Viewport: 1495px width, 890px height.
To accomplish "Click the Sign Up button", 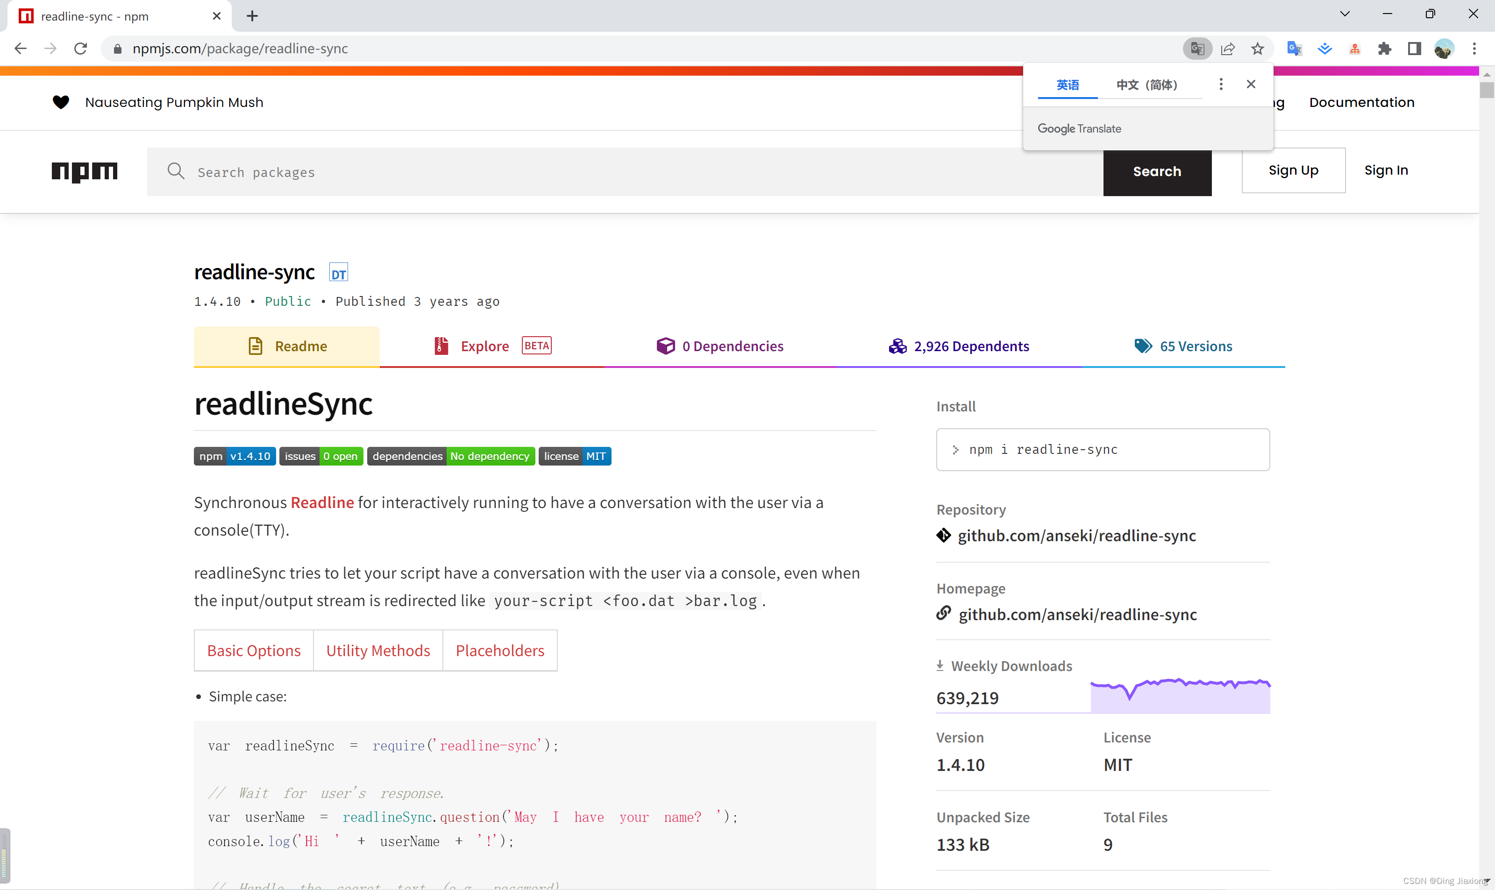I will click(1294, 170).
